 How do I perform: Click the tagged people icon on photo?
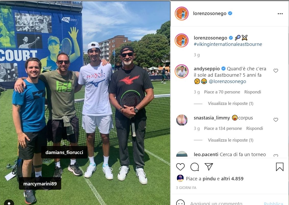tap(9, 202)
